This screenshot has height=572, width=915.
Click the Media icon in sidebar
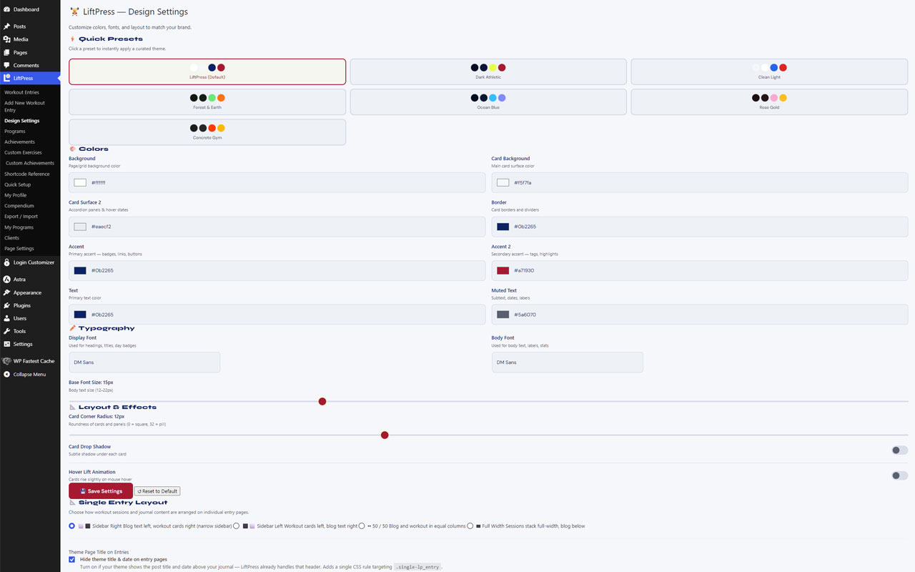tap(7, 39)
